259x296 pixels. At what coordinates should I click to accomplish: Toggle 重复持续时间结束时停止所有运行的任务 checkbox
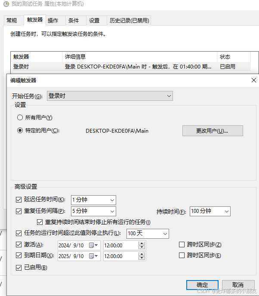40,222
